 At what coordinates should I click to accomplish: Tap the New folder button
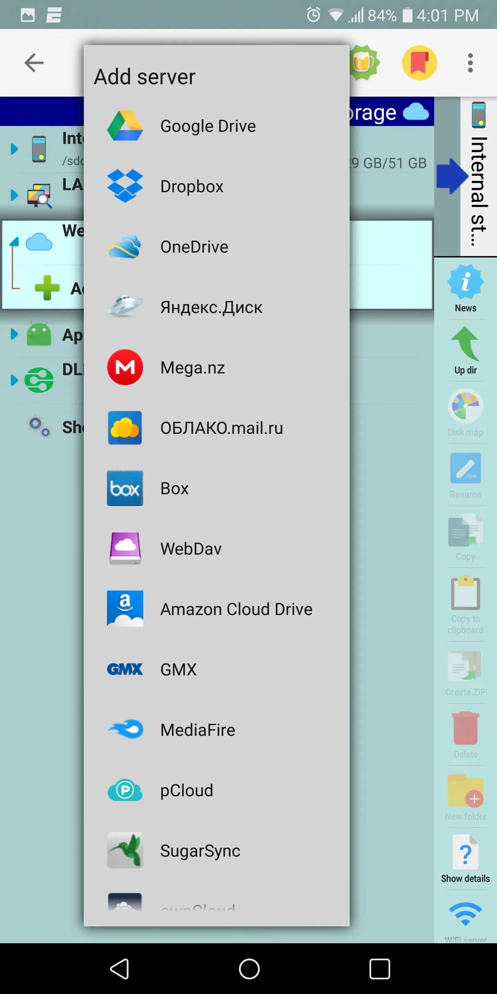pyautogui.click(x=465, y=798)
